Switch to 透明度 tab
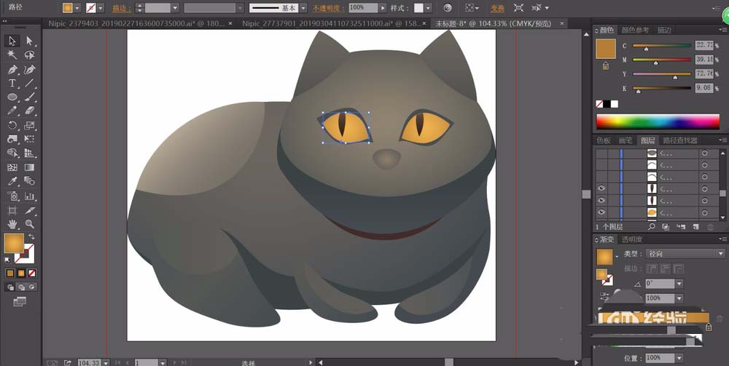 [x=632, y=239]
